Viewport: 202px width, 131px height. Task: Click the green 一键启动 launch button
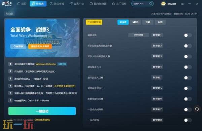42,111
